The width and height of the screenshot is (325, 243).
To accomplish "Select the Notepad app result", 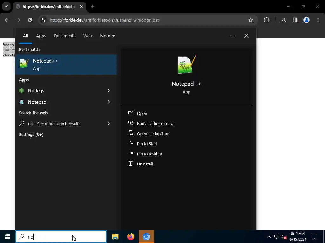I will tap(60, 102).
